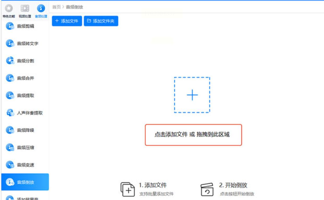Select the 音频变速 sidebar icon

(x=10, y=165)
